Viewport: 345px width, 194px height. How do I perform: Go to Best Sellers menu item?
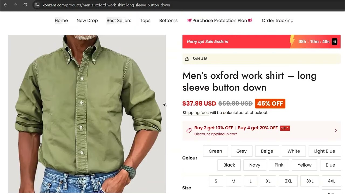pyautogui.click(x=119, y=20)
